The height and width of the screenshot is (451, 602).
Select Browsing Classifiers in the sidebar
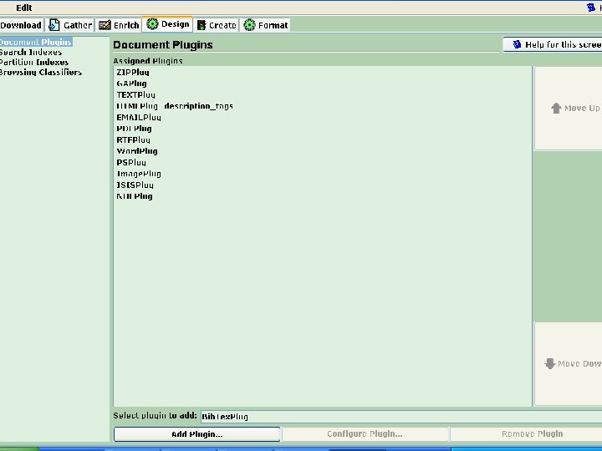click(x=41, y=72)
